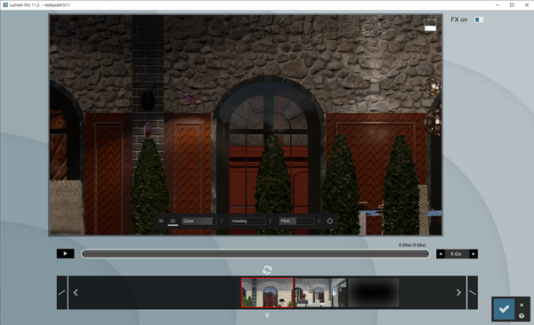534x325 pixels.
Task: Go to next keyframes with right chevron
Action: click(x=458, y=293)
